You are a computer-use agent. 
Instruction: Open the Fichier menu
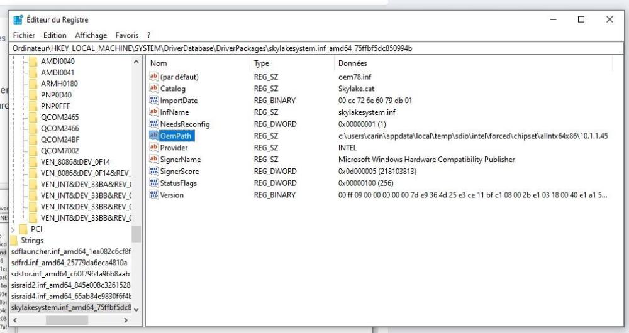point(24,35)
